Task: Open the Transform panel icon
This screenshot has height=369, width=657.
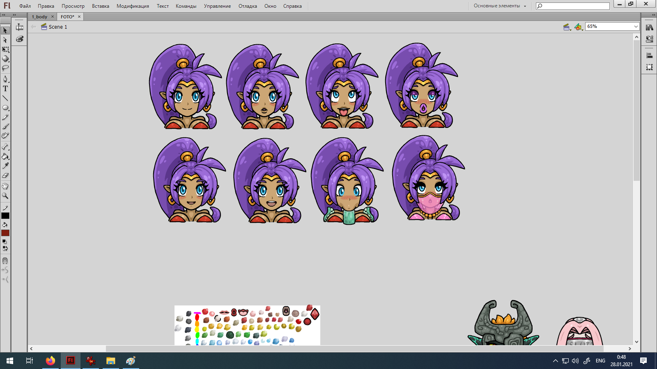Action: pos(649,67)
